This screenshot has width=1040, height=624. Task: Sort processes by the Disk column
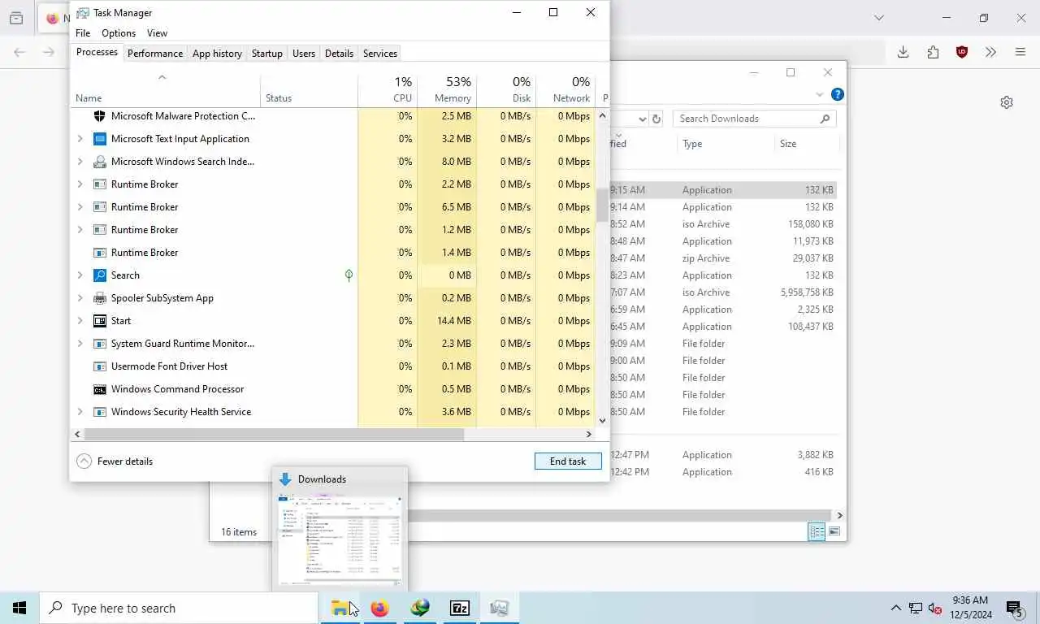tap(506, 90)
